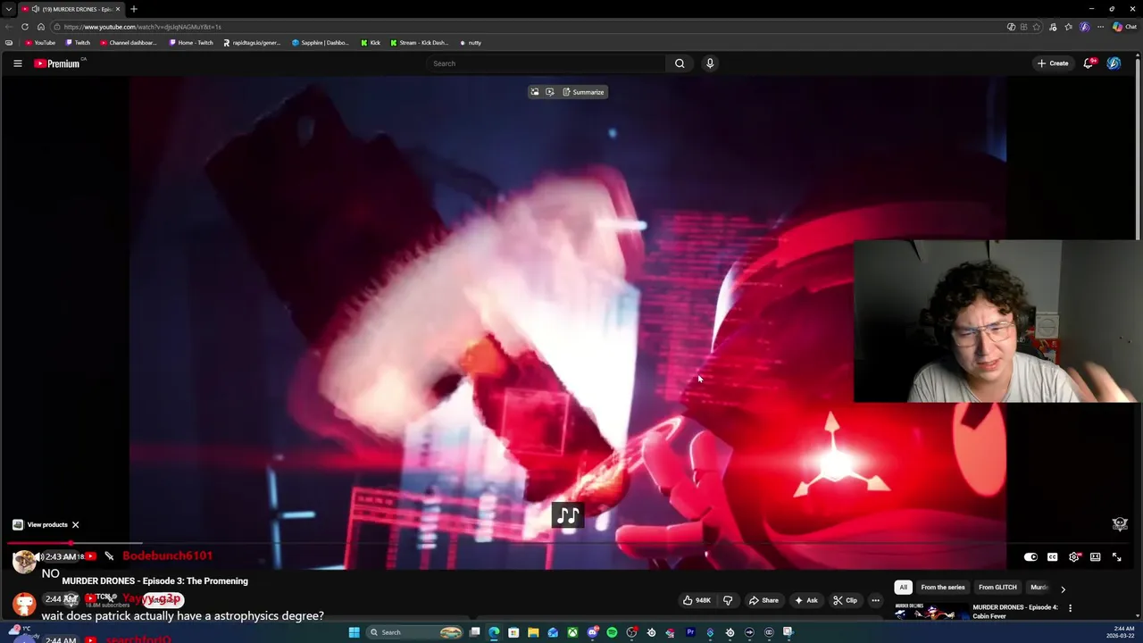Image resolution: width=1143 pixels, height=643 pixels.
Task: Click the Summarize button over video
Action: pyautogui.click(x=584, y=92)
